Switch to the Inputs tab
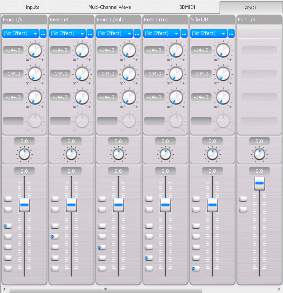This screenshot has height=293, width=283. pos(32,7)
